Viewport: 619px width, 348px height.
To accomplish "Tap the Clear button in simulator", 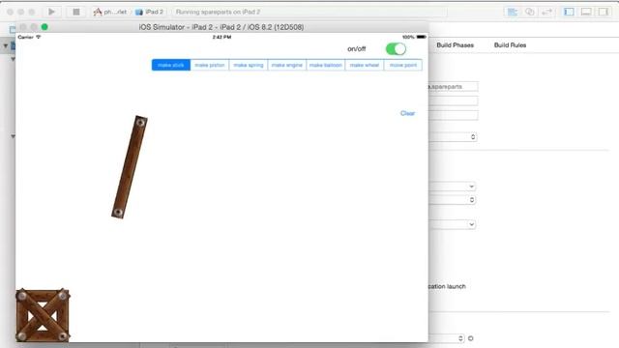I will pyautogui.click(x=407, y=113).
